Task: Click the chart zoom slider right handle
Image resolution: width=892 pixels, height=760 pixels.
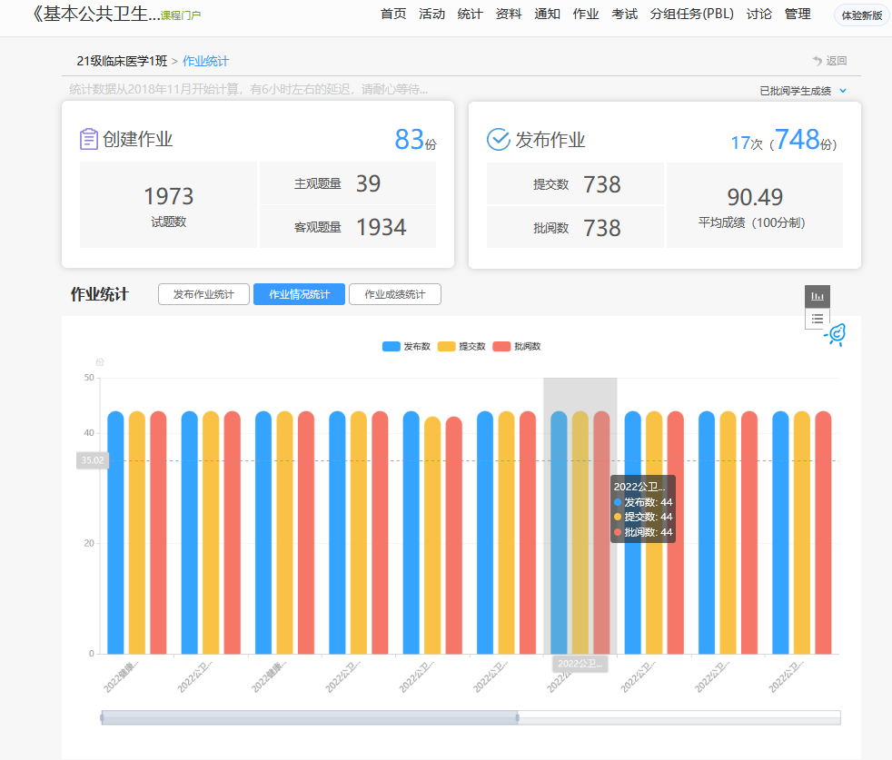Action: (x=518, y=717)
